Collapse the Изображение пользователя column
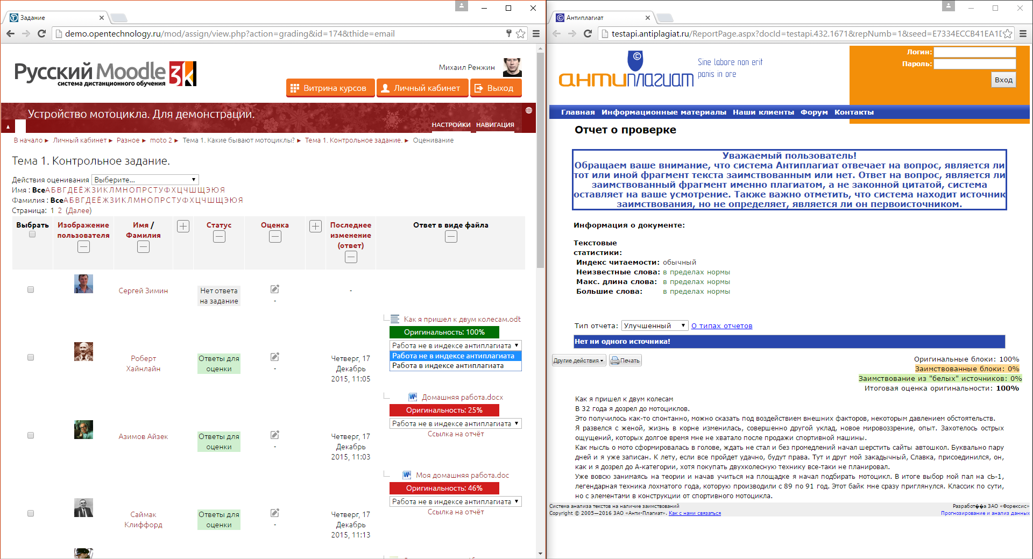The height and width of the screenshot is (559, 1033). 83,247
